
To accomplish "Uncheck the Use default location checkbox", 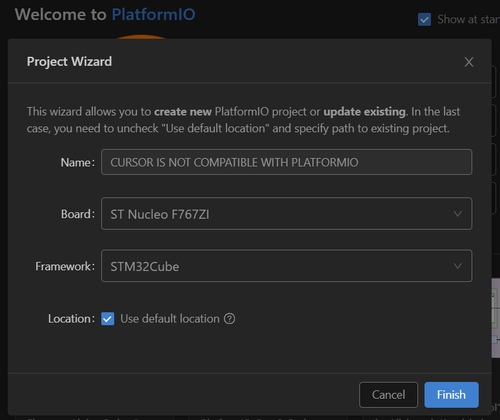I will (x=108, y=319).
